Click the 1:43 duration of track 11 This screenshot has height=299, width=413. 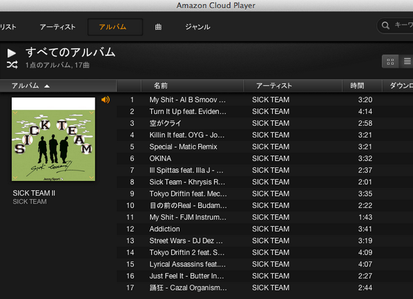365,217
